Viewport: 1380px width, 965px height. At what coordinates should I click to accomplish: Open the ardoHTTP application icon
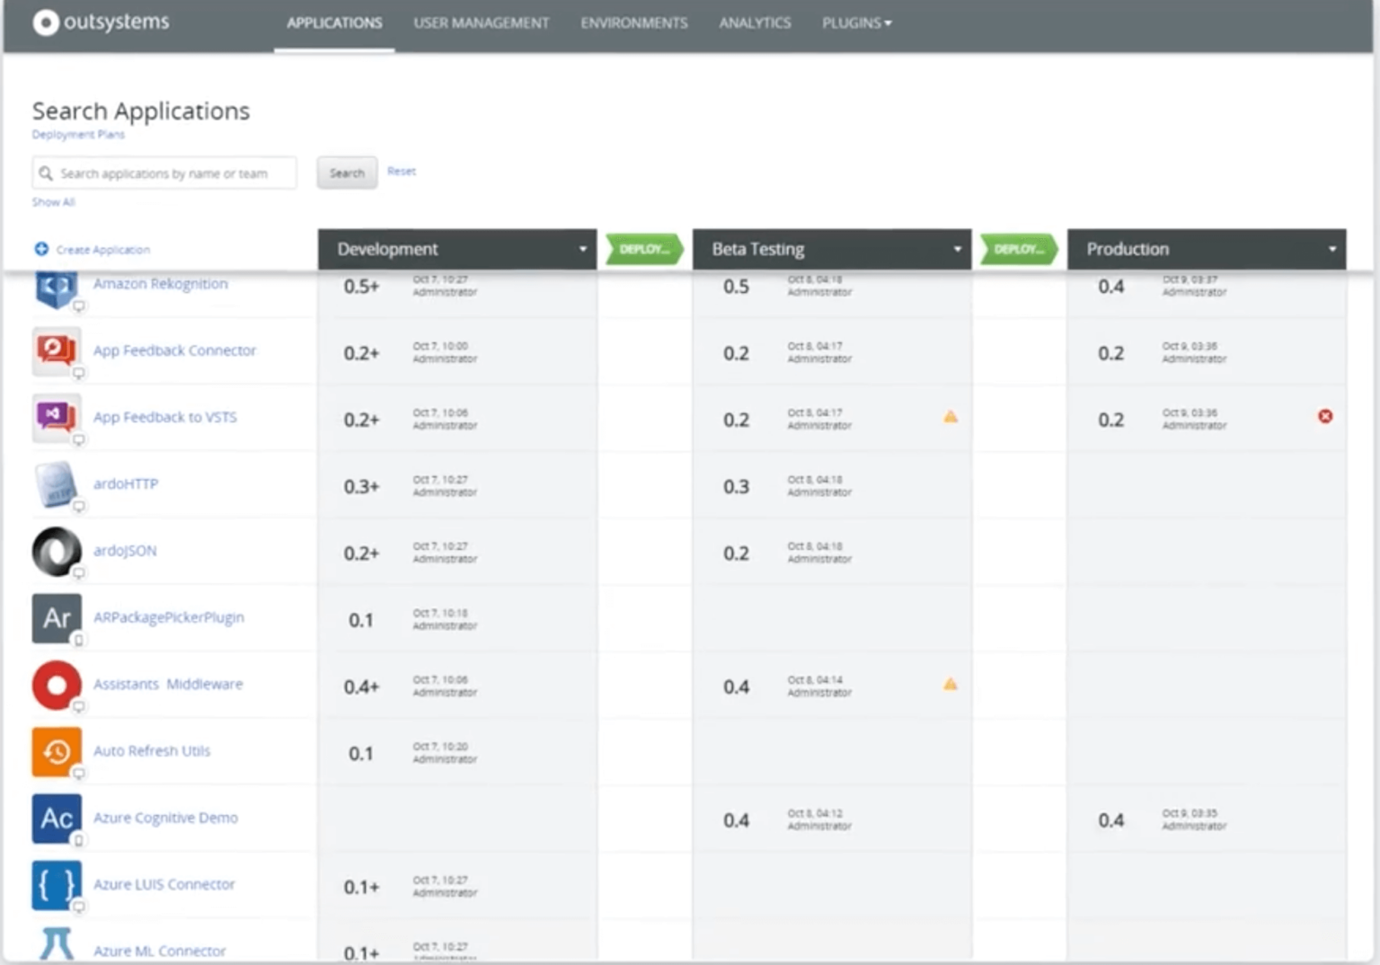pyautogui.click(x=54, y=484)
